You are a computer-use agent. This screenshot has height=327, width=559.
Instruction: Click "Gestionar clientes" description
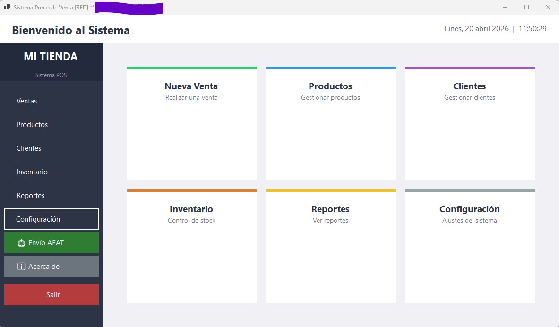pos(470,97)
